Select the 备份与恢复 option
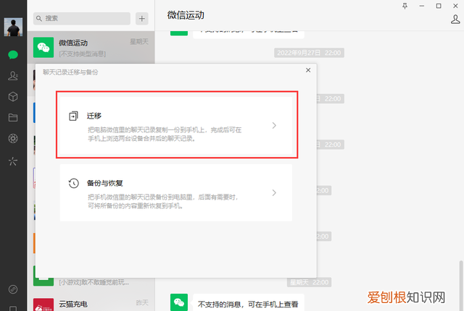The image size is (464, 311). (x=176, y=192)
